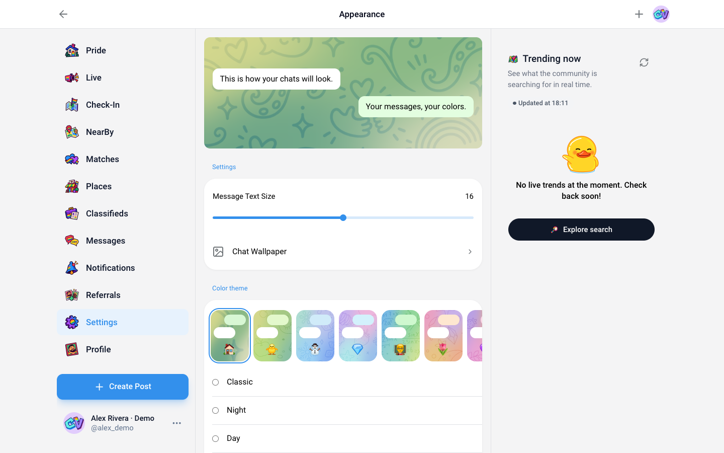Click the 'Updated at 18:11' text
This screenshot has height=453, width=724.
pyautogui.click(x=543, y=103)
